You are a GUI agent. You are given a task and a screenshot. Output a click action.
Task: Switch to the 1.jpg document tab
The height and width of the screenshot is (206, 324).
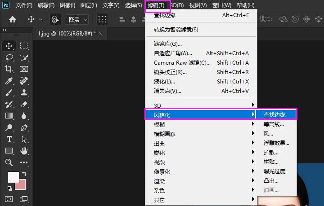point(67,33)
